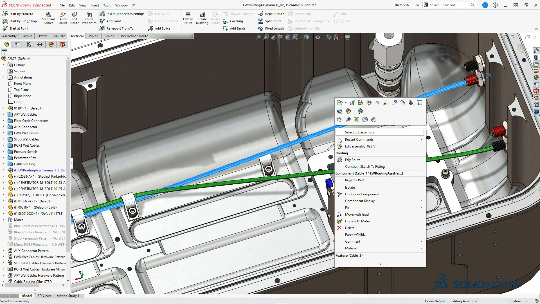Image resolution: width=540 pixels, height=304 pixels.
Task: Expand the History tree item
Action: (3, 65)
